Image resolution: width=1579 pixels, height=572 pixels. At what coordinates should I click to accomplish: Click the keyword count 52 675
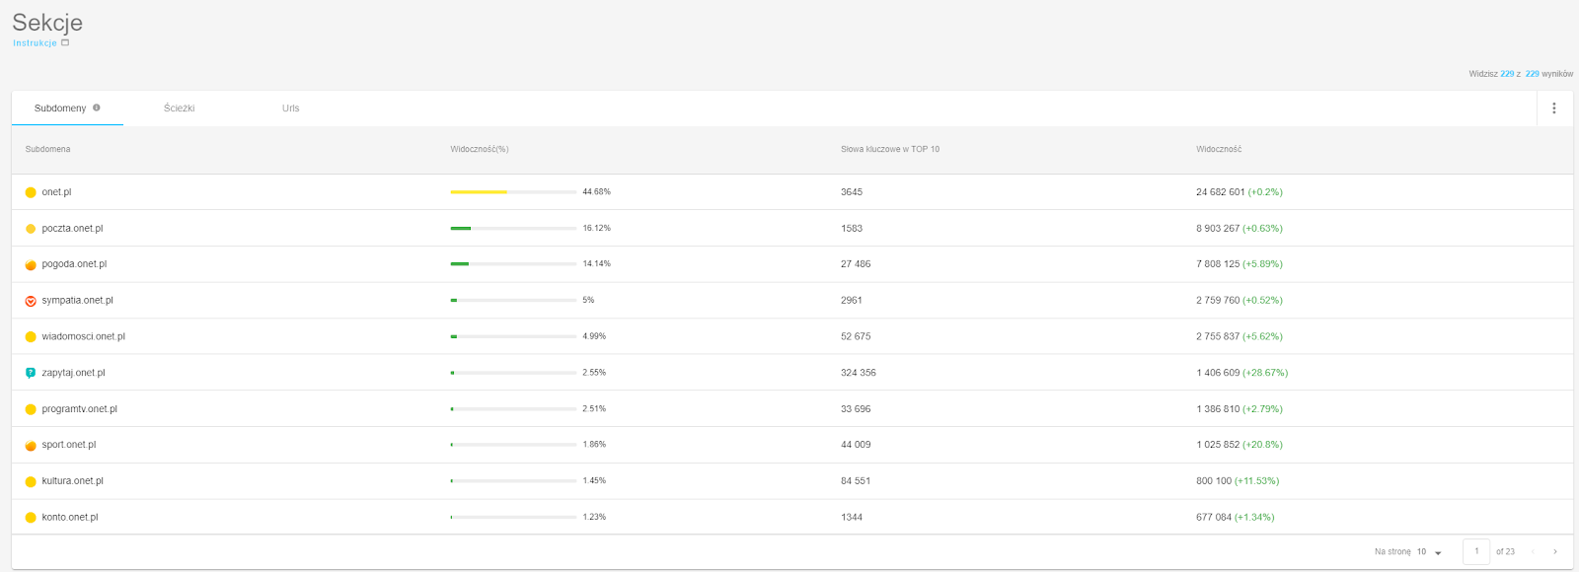856,337
